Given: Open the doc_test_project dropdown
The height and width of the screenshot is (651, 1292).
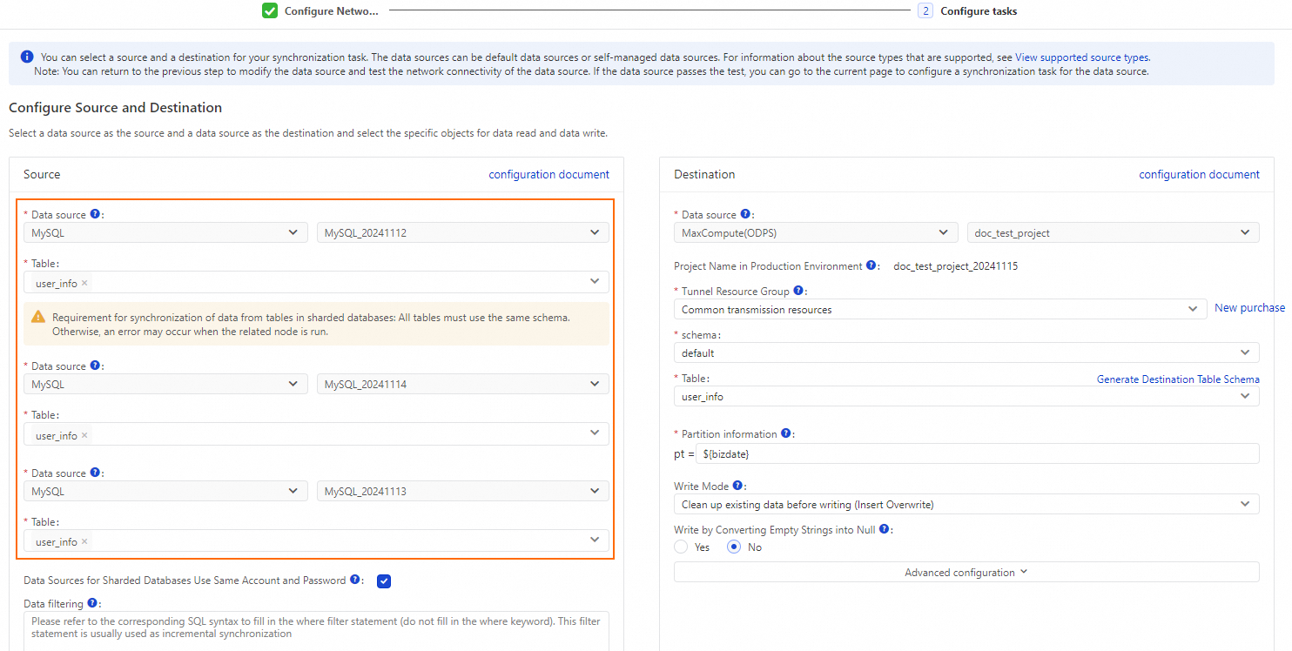Looking at the screenshot, I should point(1114,232).
